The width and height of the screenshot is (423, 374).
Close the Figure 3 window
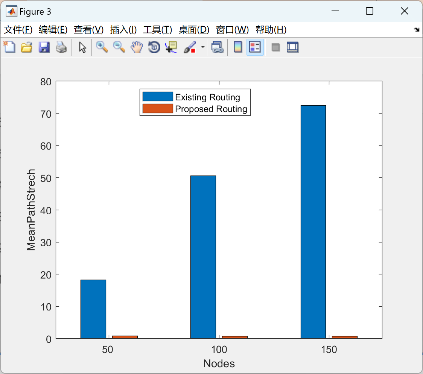405,11
